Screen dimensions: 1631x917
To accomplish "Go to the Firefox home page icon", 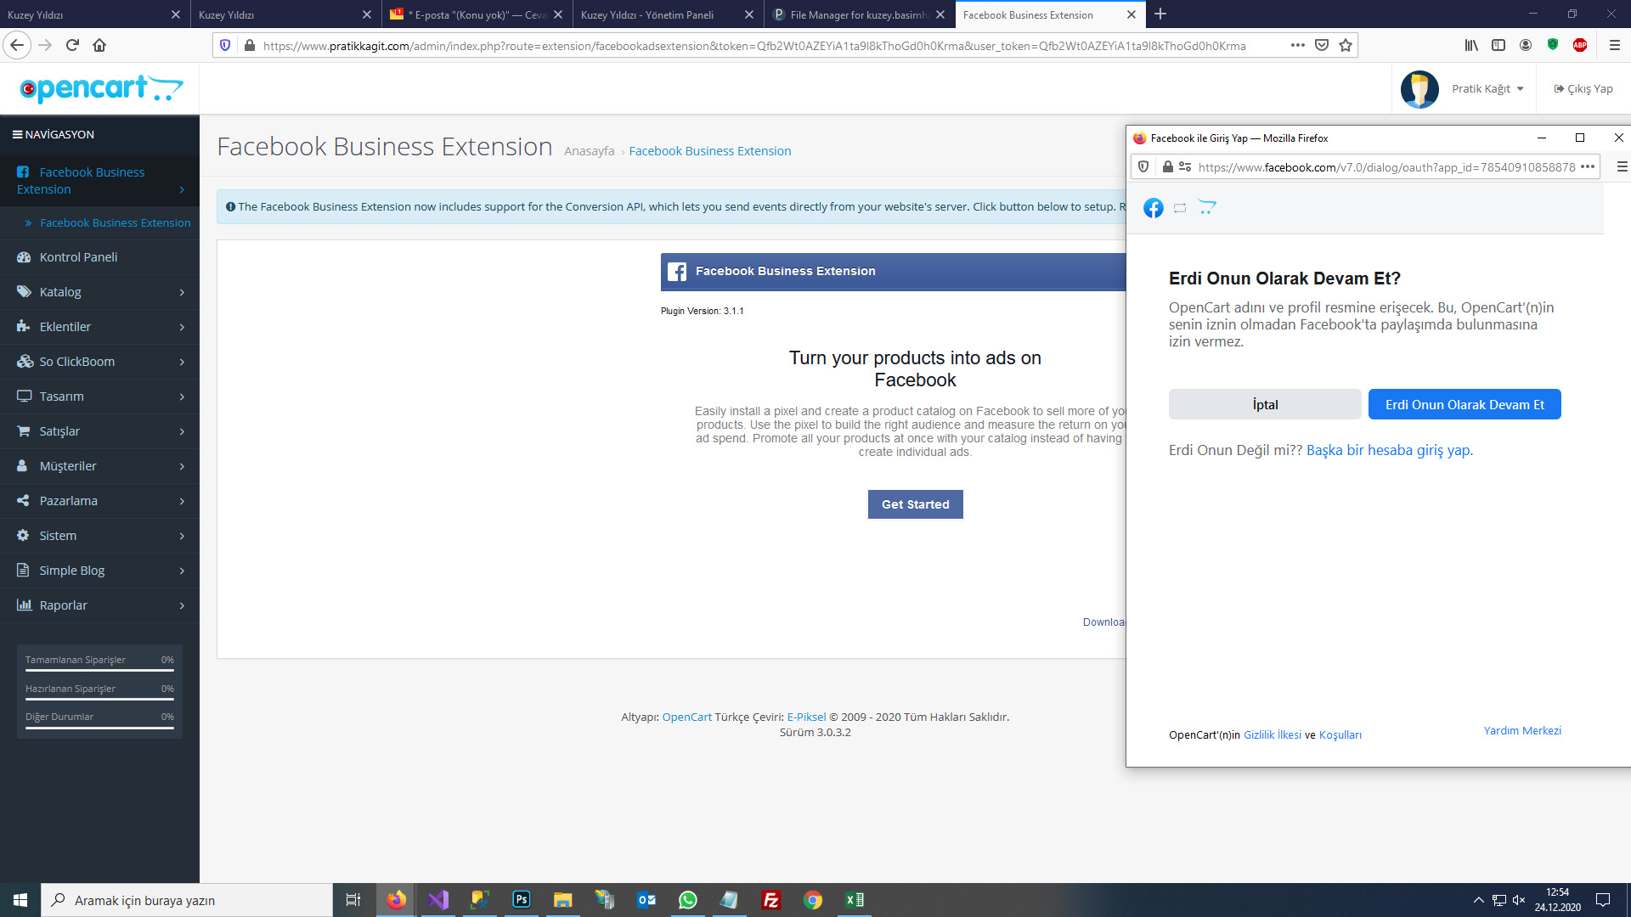I will click(99, 45).
